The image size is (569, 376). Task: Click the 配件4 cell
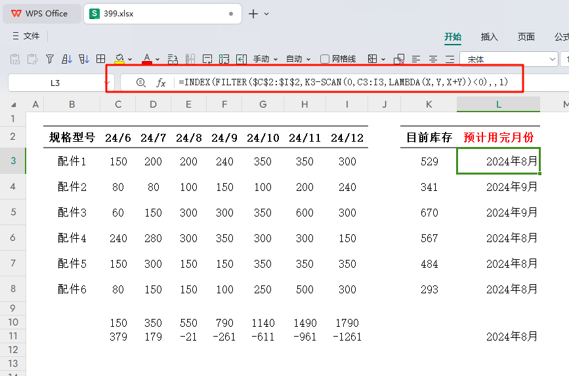[72, 238]
